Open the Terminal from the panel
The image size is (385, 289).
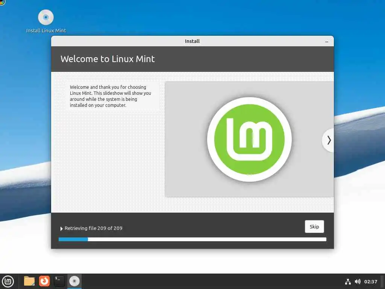59,281
